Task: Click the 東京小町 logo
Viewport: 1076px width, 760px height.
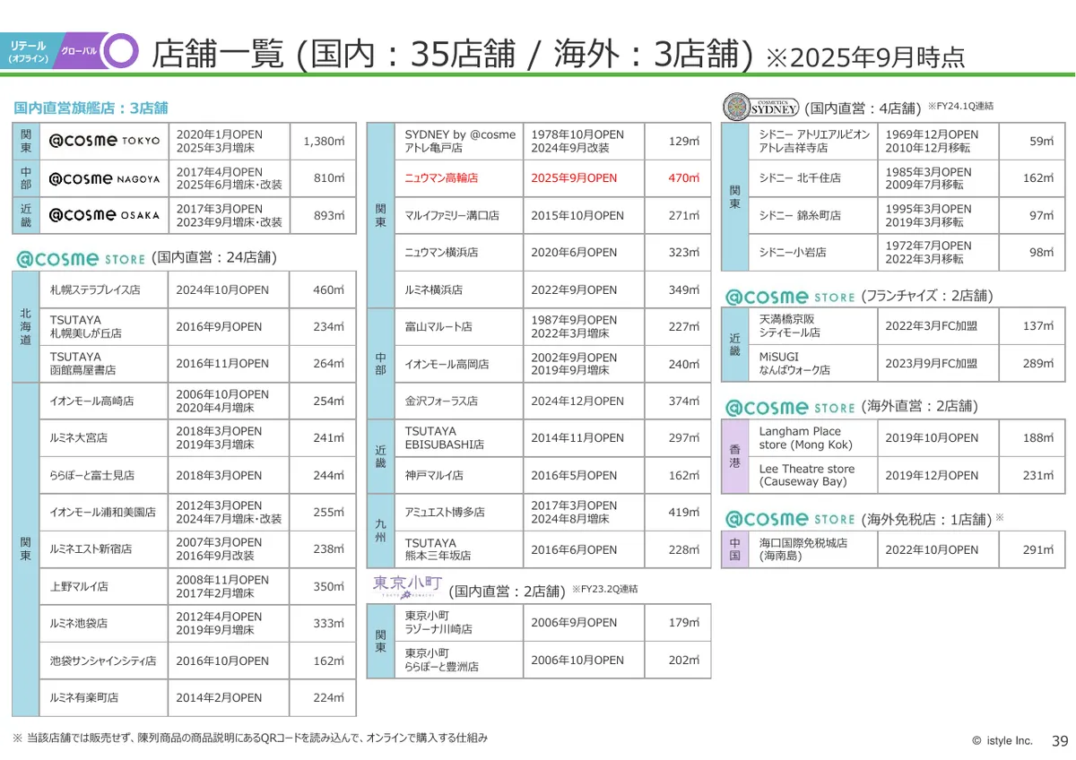Action: [408, 585]
